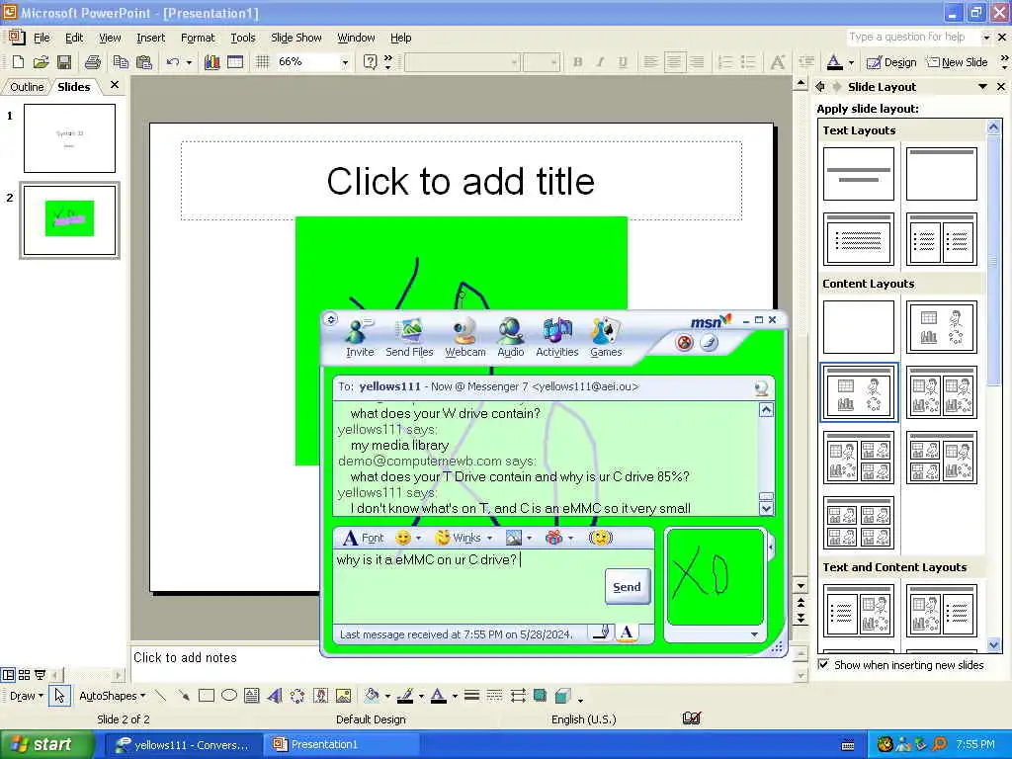Click the Presentation1 taskbar button
This screenshot has width=1012, height=759.
pyautogui.click(x=342, y=745)
